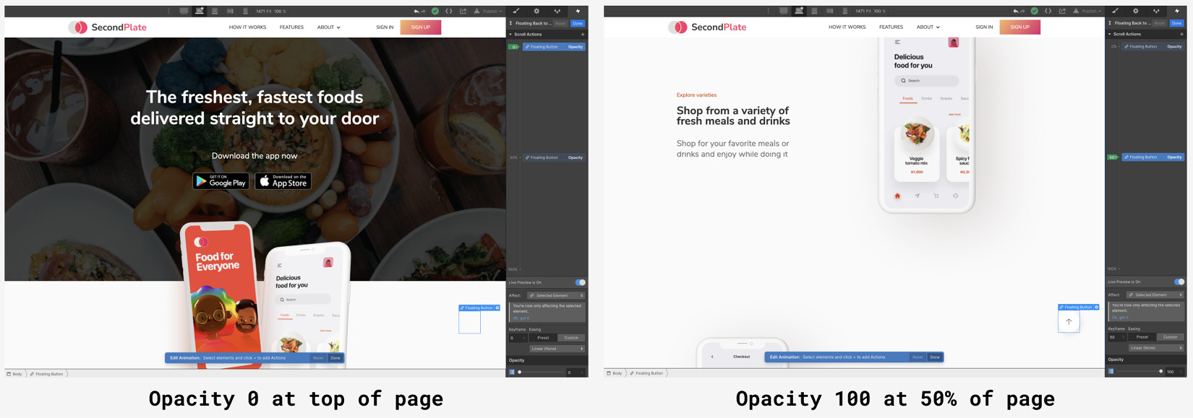Viewport: 1193px width, 418px height.
Task: Click FEATURES in right screenshot nav
Action: pos(891,27)
